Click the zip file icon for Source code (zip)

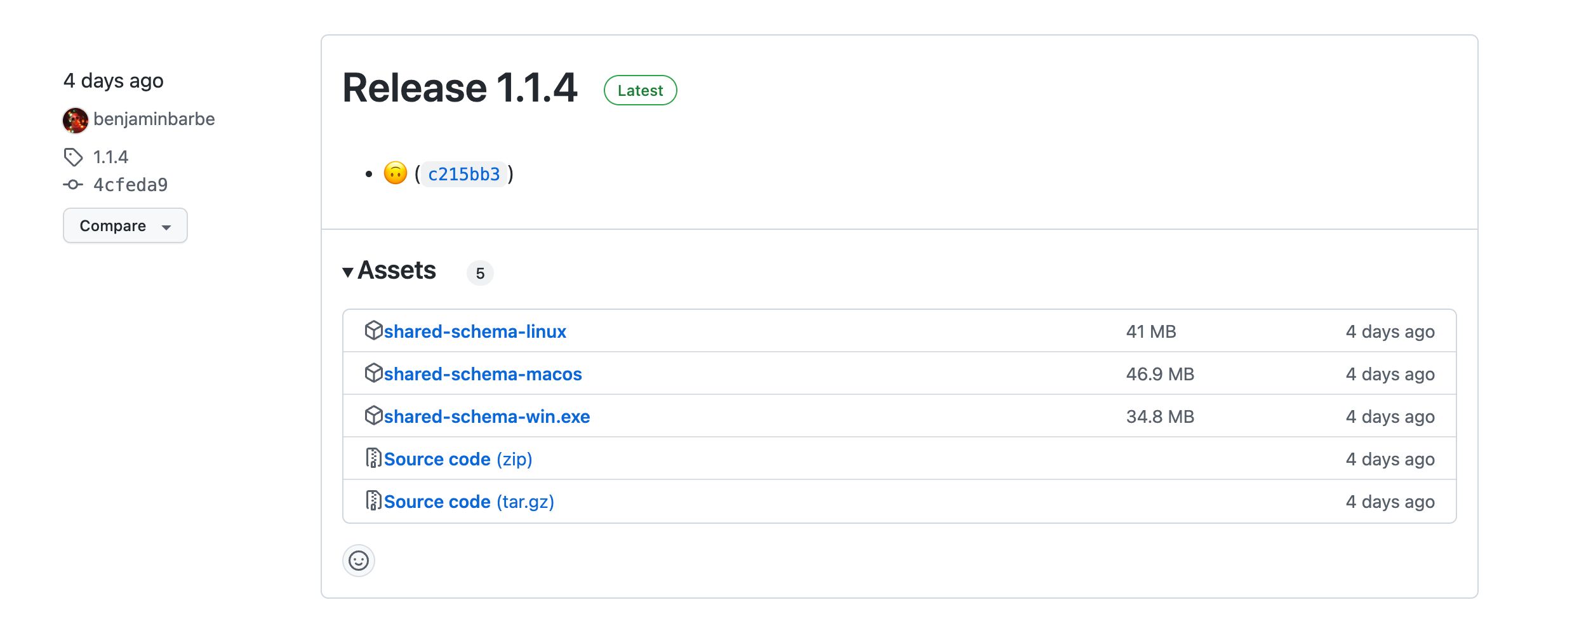[373, 458]
